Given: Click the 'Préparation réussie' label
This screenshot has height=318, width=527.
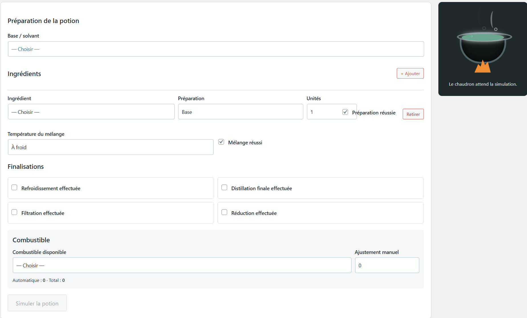Looking at the screenshot, I should [x=374, y=113].
